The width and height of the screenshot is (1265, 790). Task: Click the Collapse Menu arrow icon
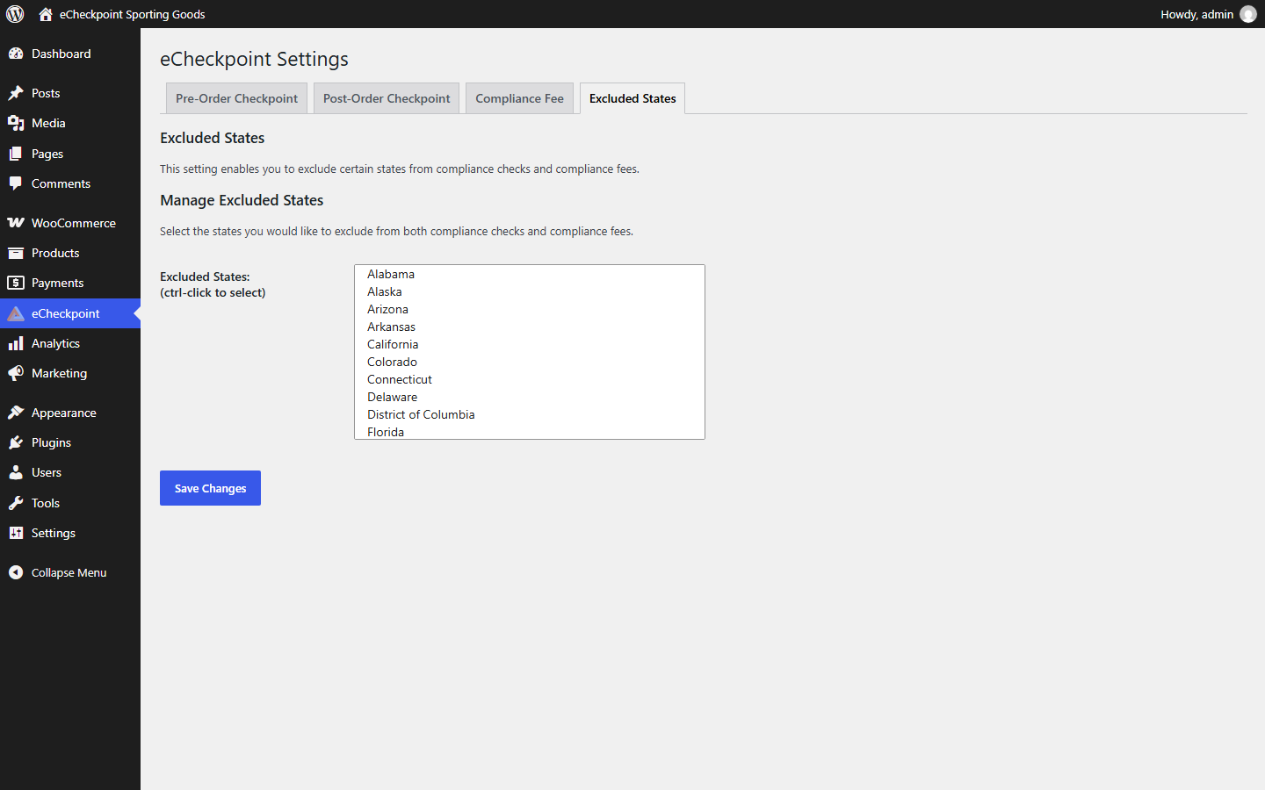pos(16,572)
